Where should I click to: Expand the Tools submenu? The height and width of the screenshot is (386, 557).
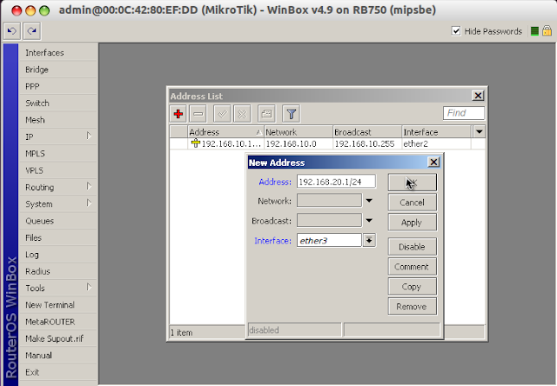click(x=58, y=288)
